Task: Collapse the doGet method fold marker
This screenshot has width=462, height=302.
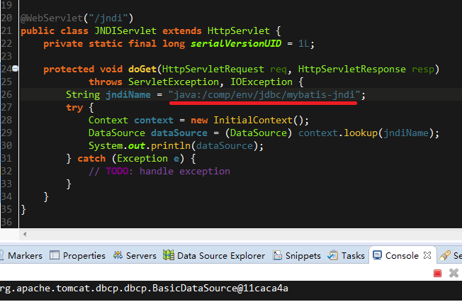Action: [x=15, y=69]
